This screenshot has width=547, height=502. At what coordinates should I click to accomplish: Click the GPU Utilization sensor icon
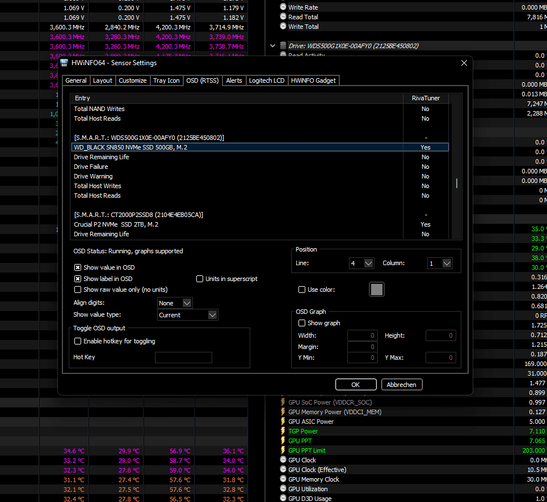click(283, 489)
